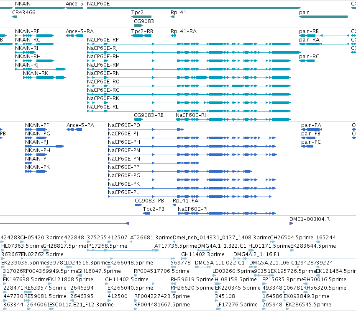Screen dimensions: 356x311
Task: Select the NaCP60E-RL transcript label
Action: click(103, 107)
